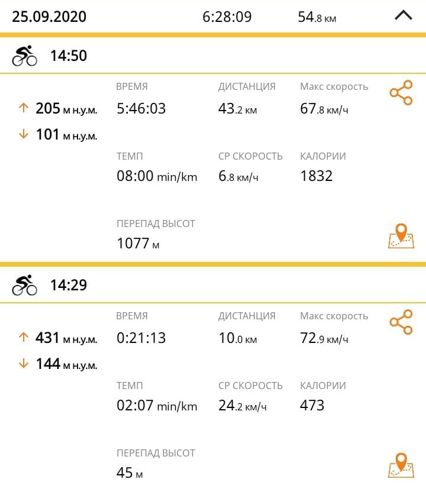
Task: Tap the descent arrow next to 144 m
Action: tap(24, 364)
